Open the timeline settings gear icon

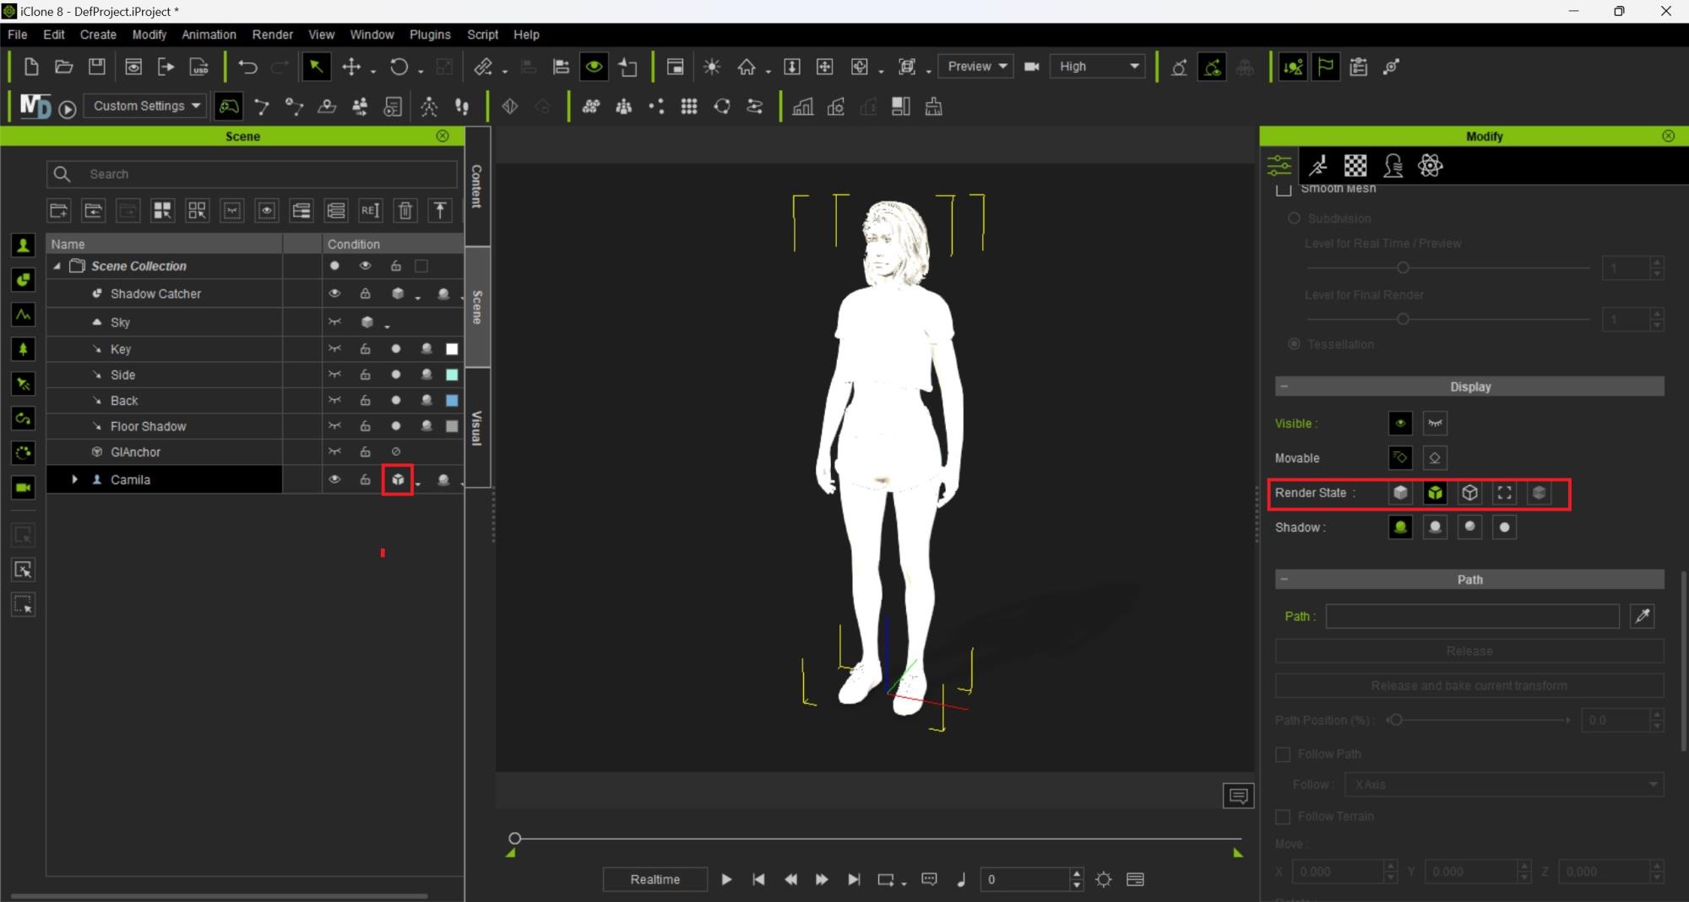1103,879
